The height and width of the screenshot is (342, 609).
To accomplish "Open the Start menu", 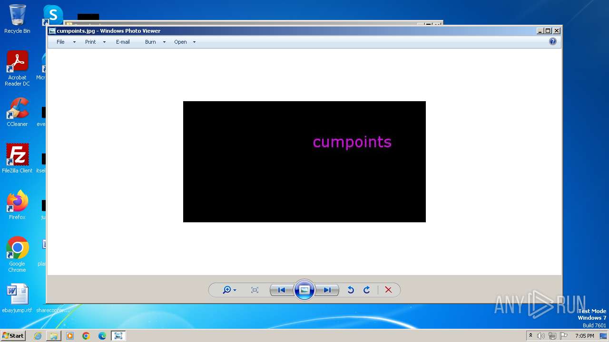I will [13, 336].
